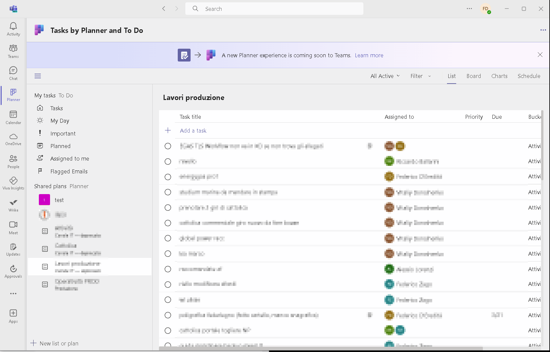The image size is (550, 352).
Task: Sort by the Assigned to column header
Action: pyautogui.click(x=399, y=117)
